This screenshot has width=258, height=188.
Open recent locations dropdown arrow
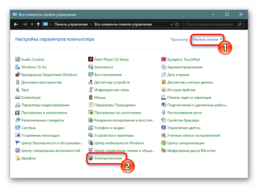pos(32,24)
